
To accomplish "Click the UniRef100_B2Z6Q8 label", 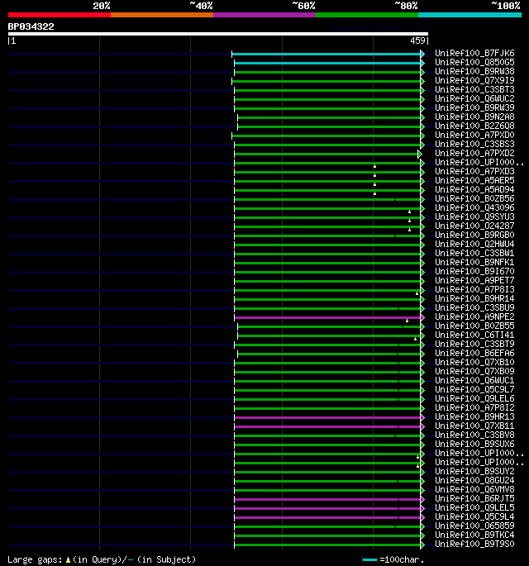I will tap(474, 126).
